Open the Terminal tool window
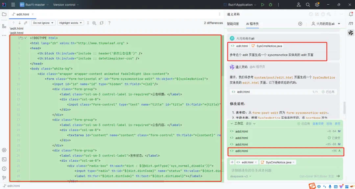 point(4,159)
